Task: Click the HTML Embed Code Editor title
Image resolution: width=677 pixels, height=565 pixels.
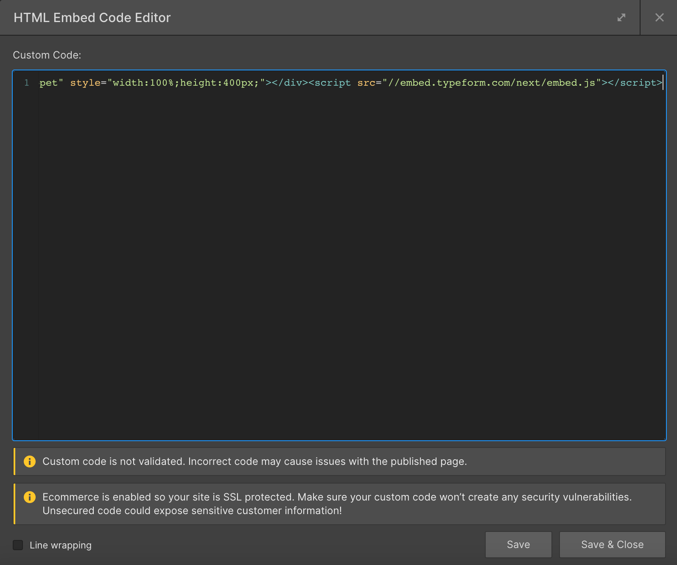Action: tap(92, 18)
